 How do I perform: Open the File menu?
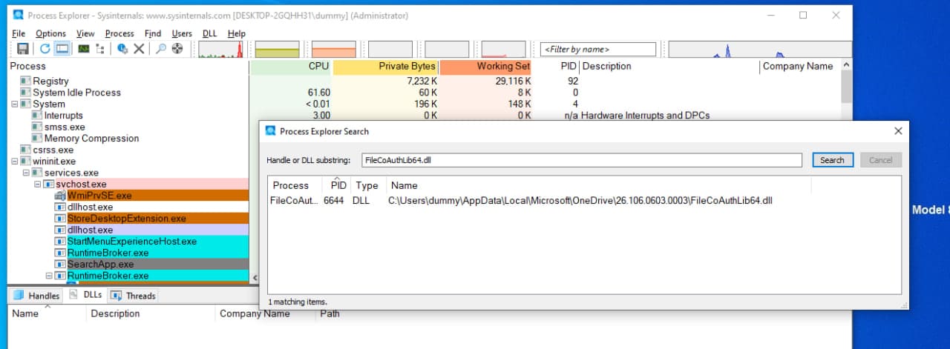click(x=19, y=33)
